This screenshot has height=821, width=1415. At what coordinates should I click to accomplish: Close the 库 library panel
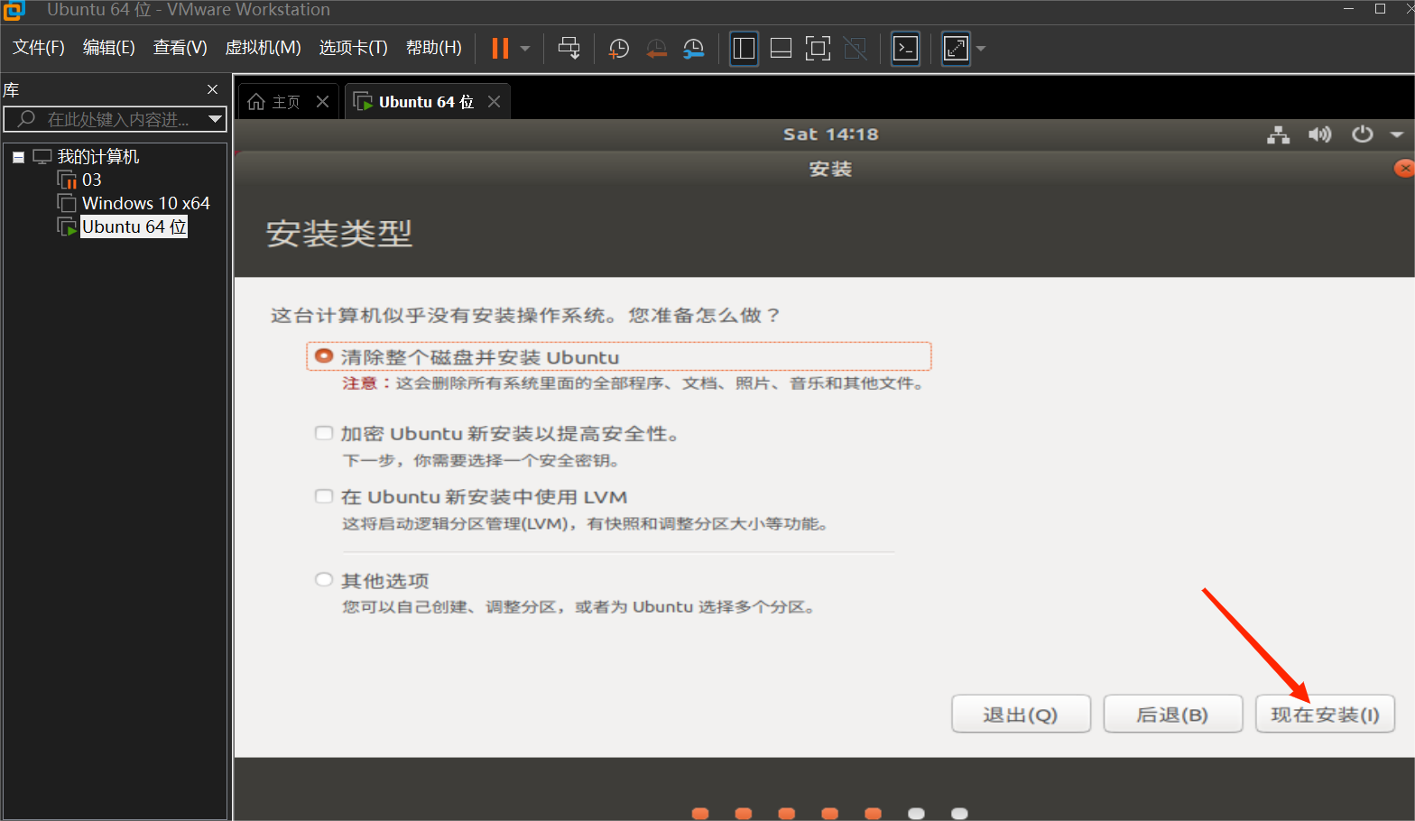(x=213, y=89)
